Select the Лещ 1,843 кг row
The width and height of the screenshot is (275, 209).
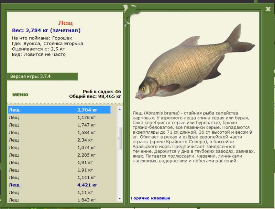coord(59,199)
